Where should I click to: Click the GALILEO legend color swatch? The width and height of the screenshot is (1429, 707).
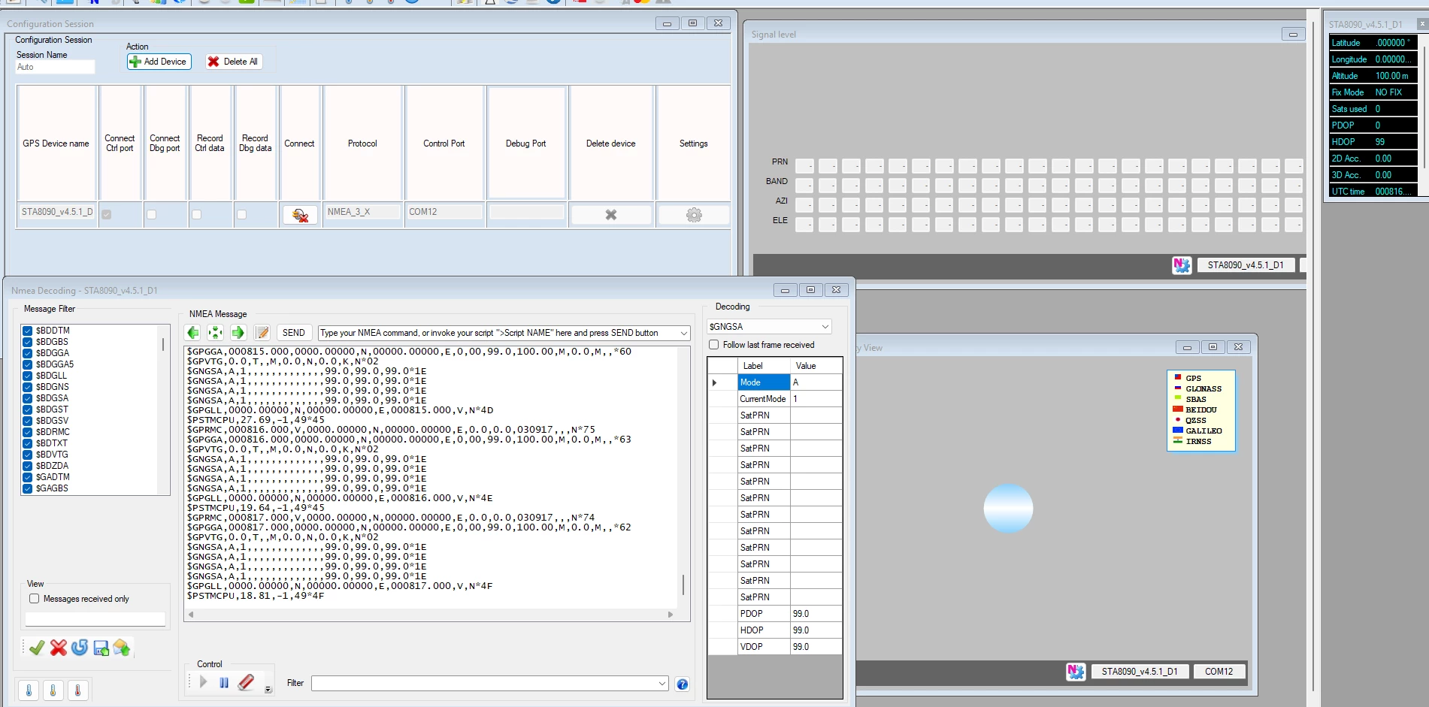tap(1178, 431)
